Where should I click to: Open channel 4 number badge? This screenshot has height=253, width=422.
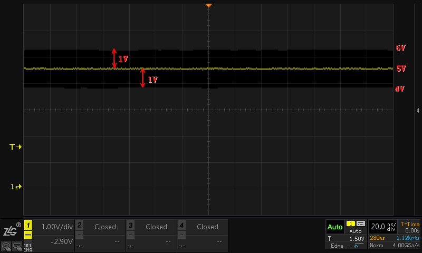pyautogui.click(x=181, y=225)
